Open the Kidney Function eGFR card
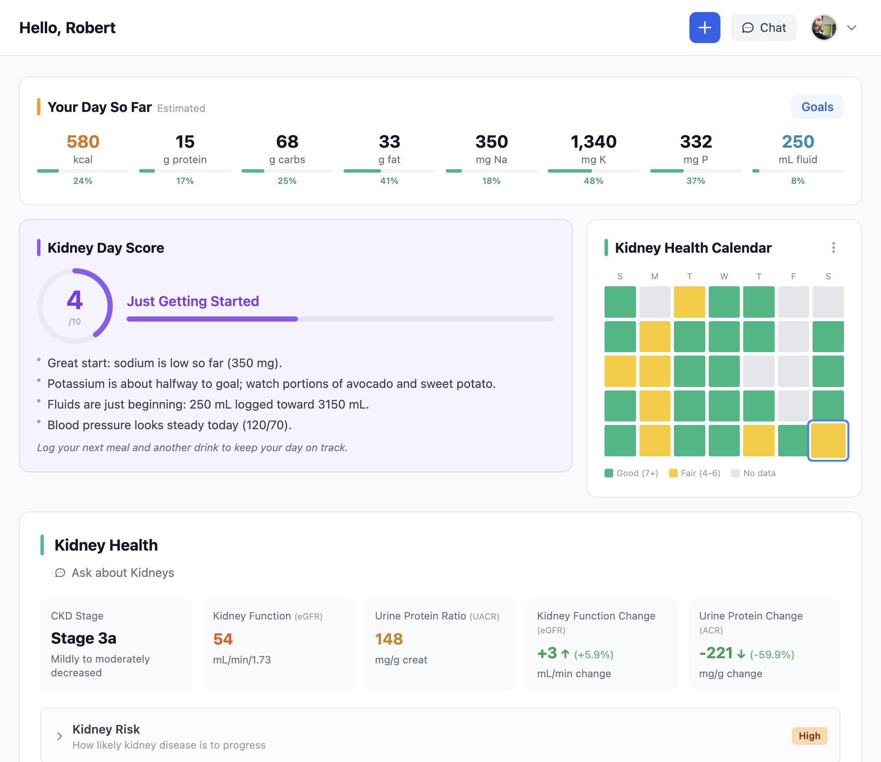The height and width of the screenshot is (762, 881). tap(278, 644)
